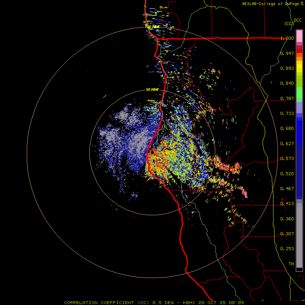Click the 0.413 scale value
The height and width of the screenshot is (305, 305).
click(287, 204)
